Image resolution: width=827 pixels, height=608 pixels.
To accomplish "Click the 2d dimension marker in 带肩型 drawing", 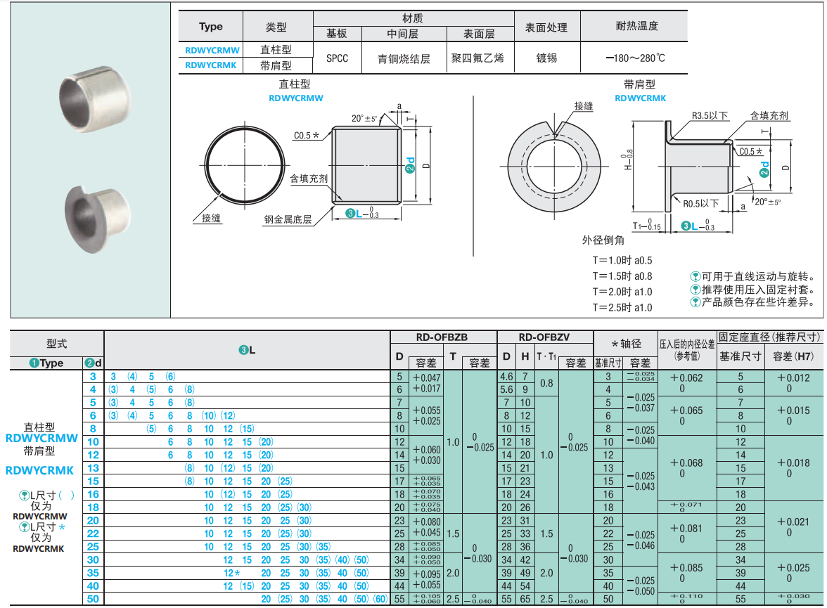I will point(764,169).
